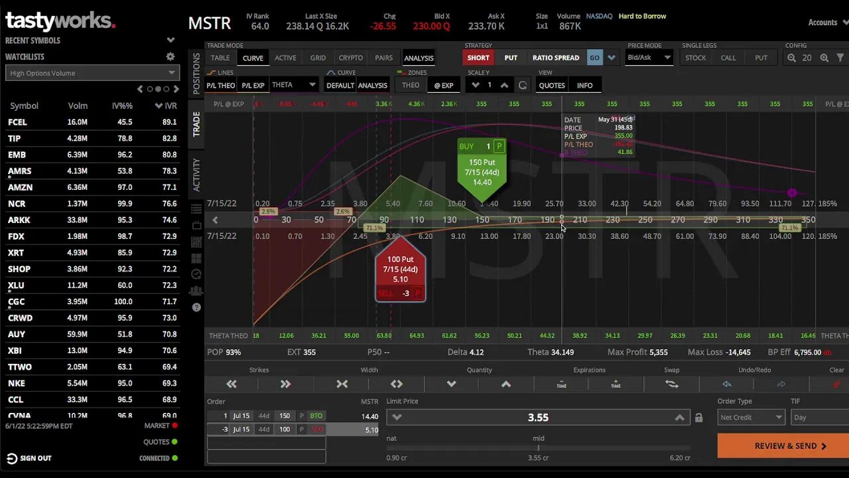Zoom out strike count in config

791,58
